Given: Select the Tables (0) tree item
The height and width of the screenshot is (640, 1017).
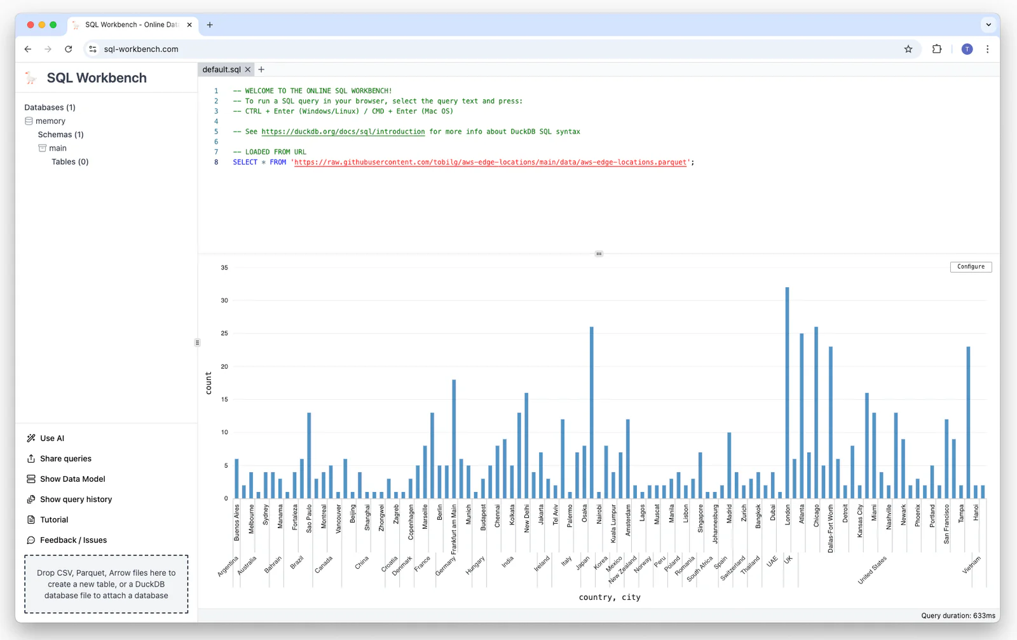Looking at the screenshot, I should [x=70, y=161].
